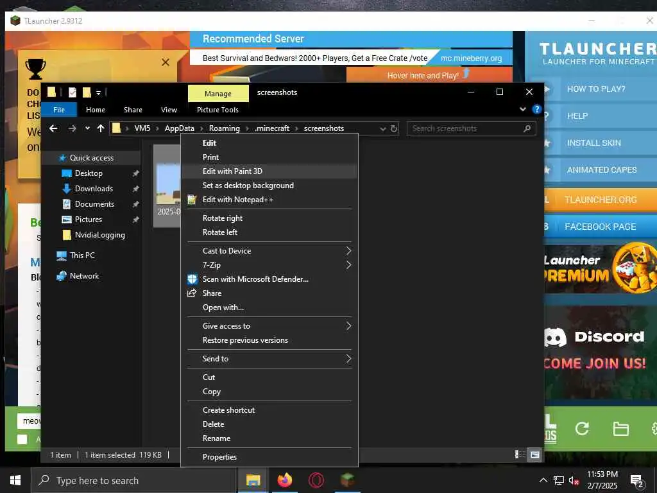This screenshot has height=493, width=657.
Task: Click the VM5 breadcrumb segment
Action: pos(142,128)
